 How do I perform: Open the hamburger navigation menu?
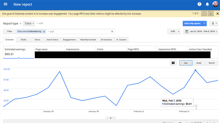pos(5,4)
